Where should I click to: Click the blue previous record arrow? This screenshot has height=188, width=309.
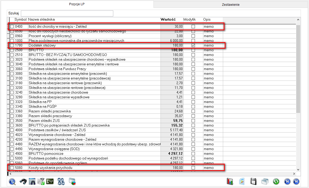pos(287,181)
